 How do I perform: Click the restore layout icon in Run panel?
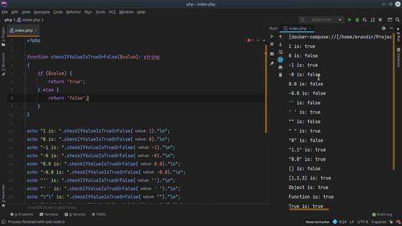pos(272,53)
